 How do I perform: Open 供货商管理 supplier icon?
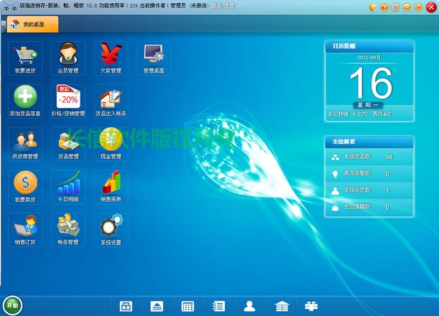point(25,144)
